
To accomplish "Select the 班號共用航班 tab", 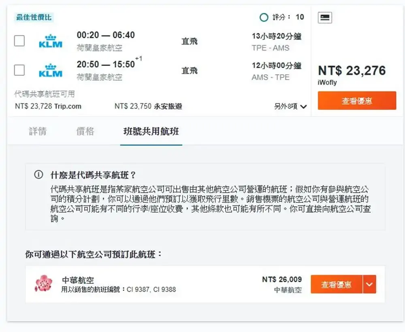I will coord(151,131).
